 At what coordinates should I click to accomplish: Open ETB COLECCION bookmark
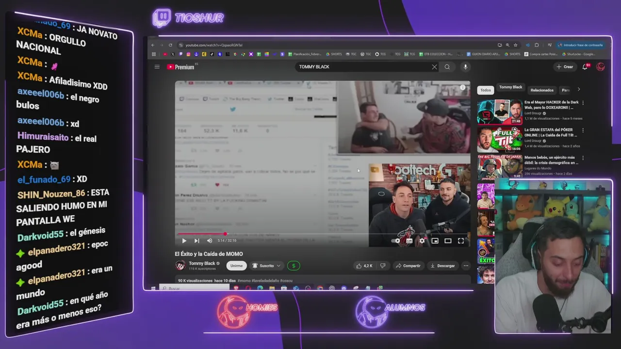[435, 54]
